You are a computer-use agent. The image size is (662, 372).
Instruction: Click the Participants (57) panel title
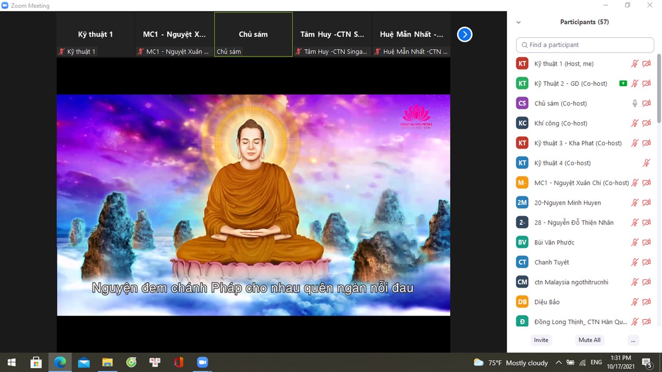584,22
